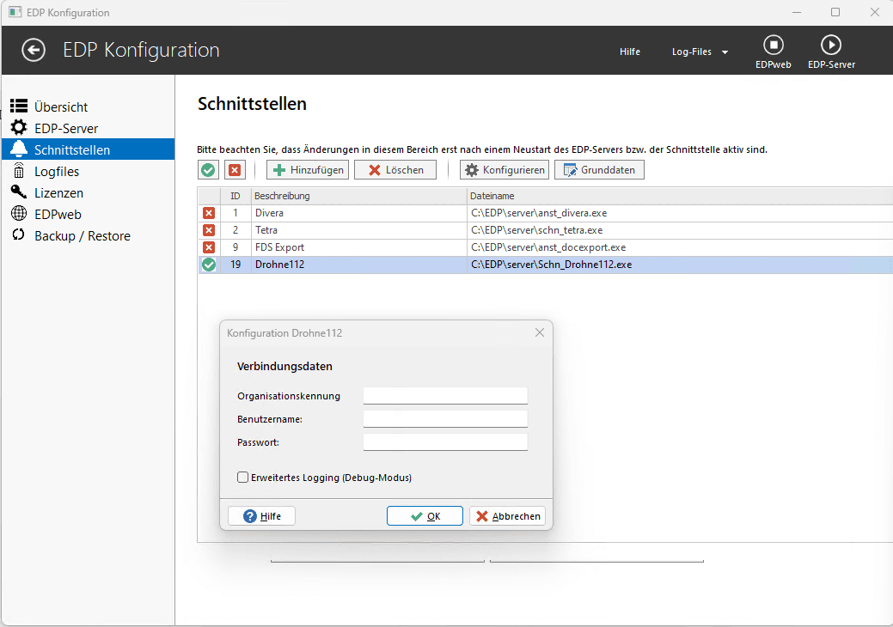Toggle the green status icon for Drohne112
The image size is (893, 627).
coord(208,265)
